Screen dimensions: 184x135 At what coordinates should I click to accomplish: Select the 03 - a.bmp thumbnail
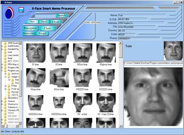pos(83,103)
